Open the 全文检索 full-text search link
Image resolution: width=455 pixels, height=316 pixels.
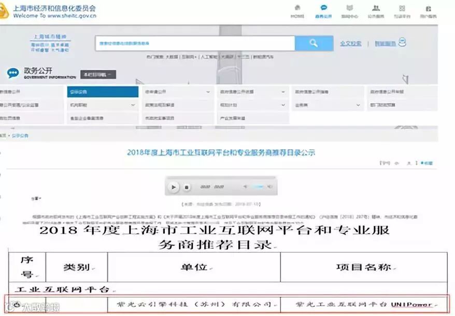tap(350, 44)
